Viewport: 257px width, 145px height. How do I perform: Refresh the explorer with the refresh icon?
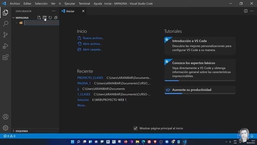[50, 18]
